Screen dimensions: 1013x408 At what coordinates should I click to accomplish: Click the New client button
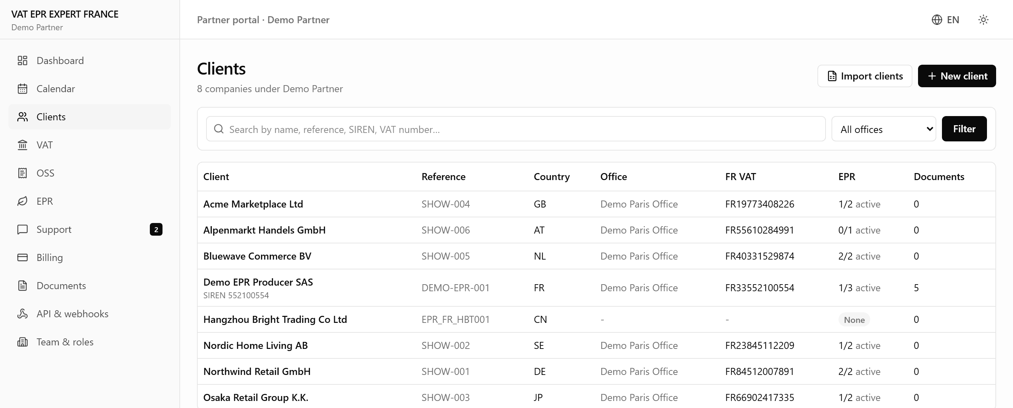(x=956, y=76)
